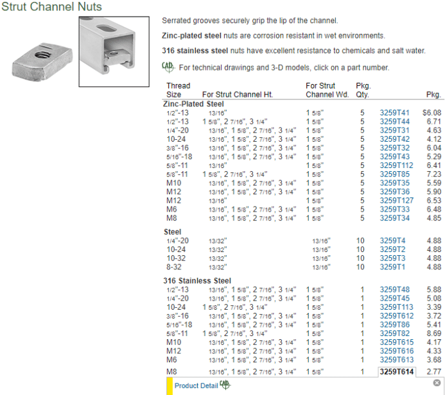
Task: Open part number 3259T41
Action: click(x=394, y=113)
